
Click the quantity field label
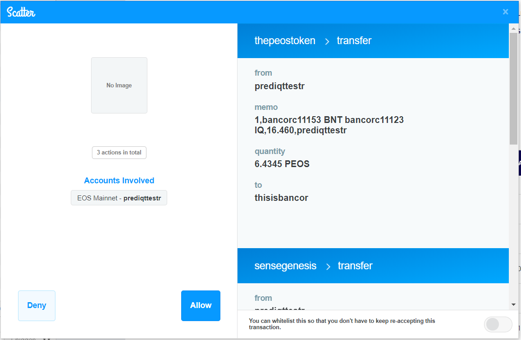(x=270, y=151)
